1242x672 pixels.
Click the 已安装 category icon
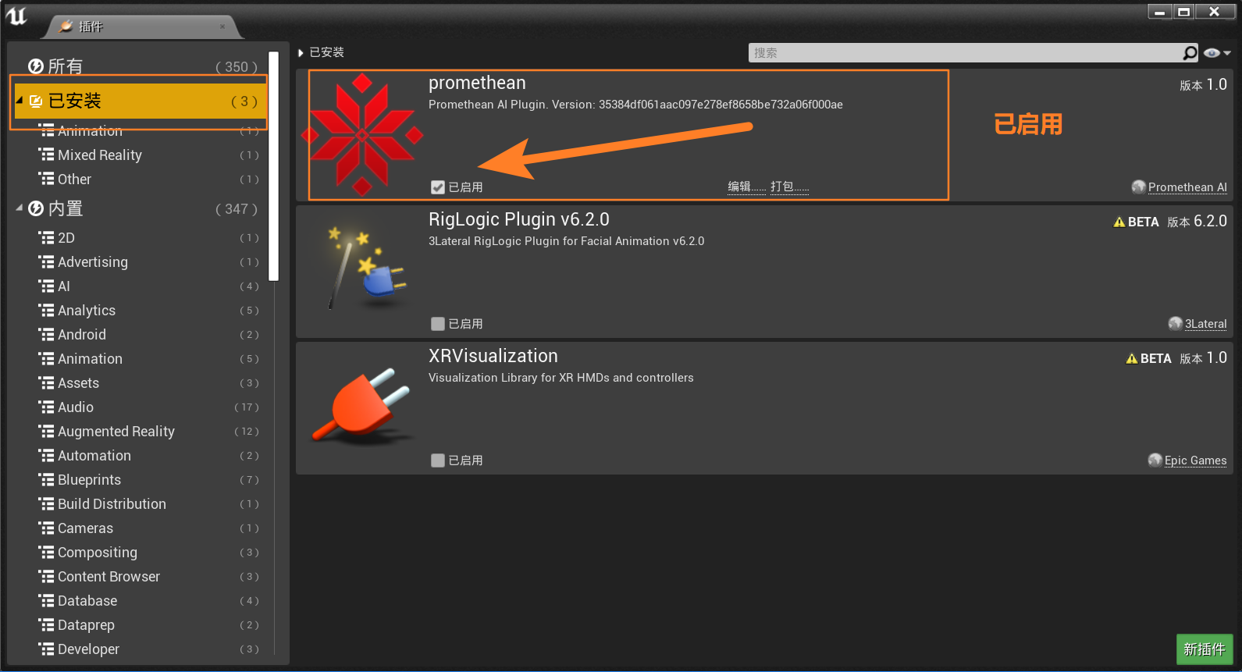(36, 101)
